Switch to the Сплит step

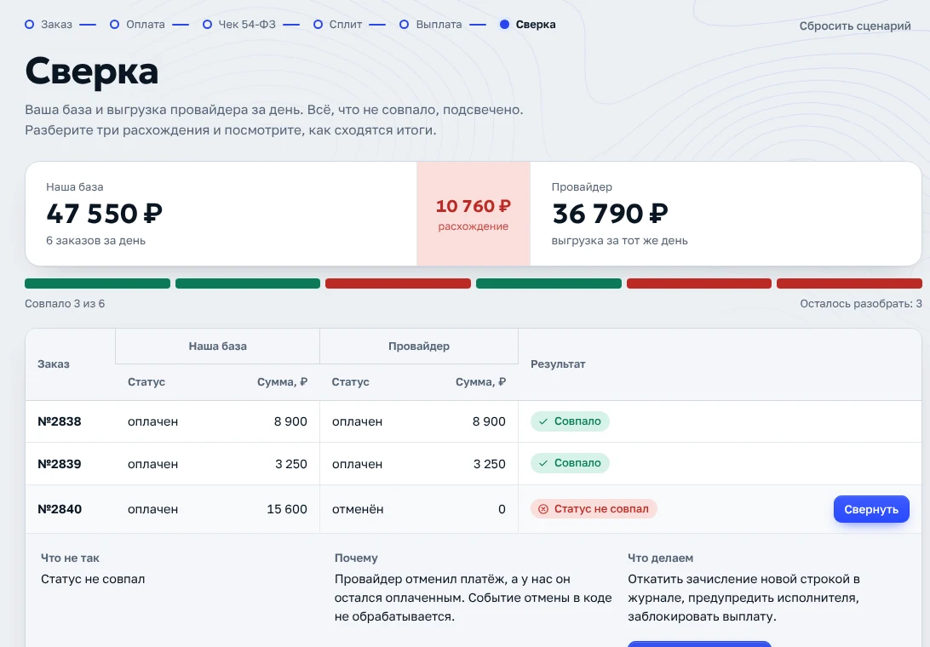[x=337, y=25]
